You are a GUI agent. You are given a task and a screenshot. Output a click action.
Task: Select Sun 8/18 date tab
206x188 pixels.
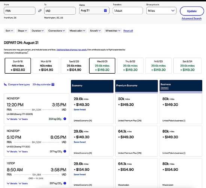[18, 66]
